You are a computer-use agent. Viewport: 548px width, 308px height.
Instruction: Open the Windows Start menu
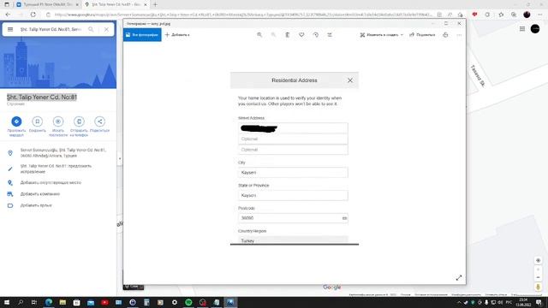[7, 302]
